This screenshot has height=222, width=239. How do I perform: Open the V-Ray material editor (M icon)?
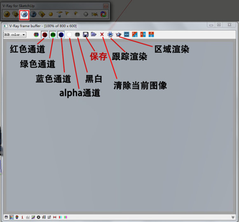[x=7, y=14]
